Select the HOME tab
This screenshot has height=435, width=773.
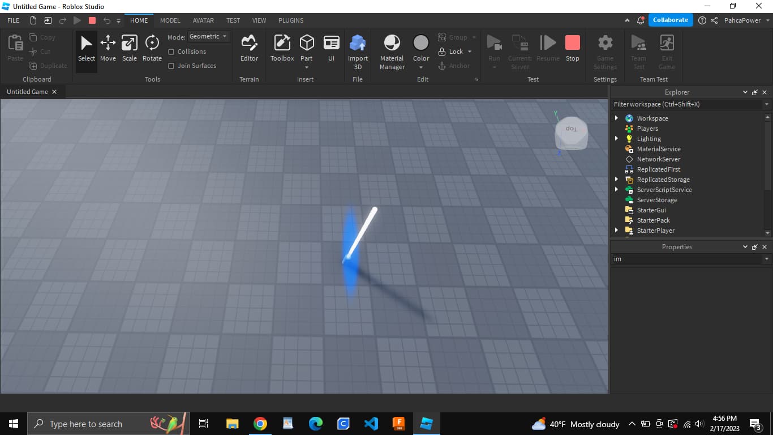click(x=139, y=20)
